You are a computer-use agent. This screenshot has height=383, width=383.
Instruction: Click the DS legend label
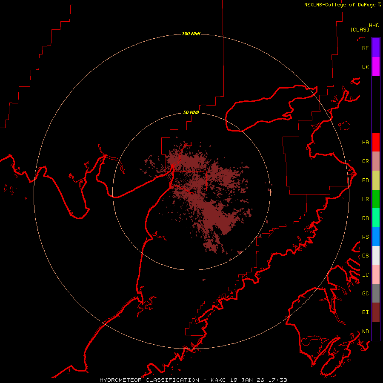click(365, 256)
